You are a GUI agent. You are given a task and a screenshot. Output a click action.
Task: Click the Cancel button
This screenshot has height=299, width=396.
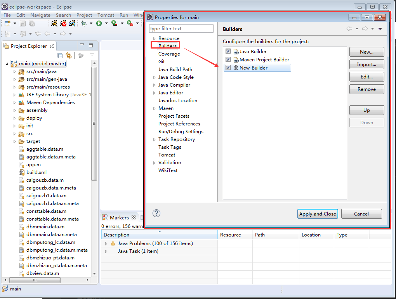tap(361, 214)
